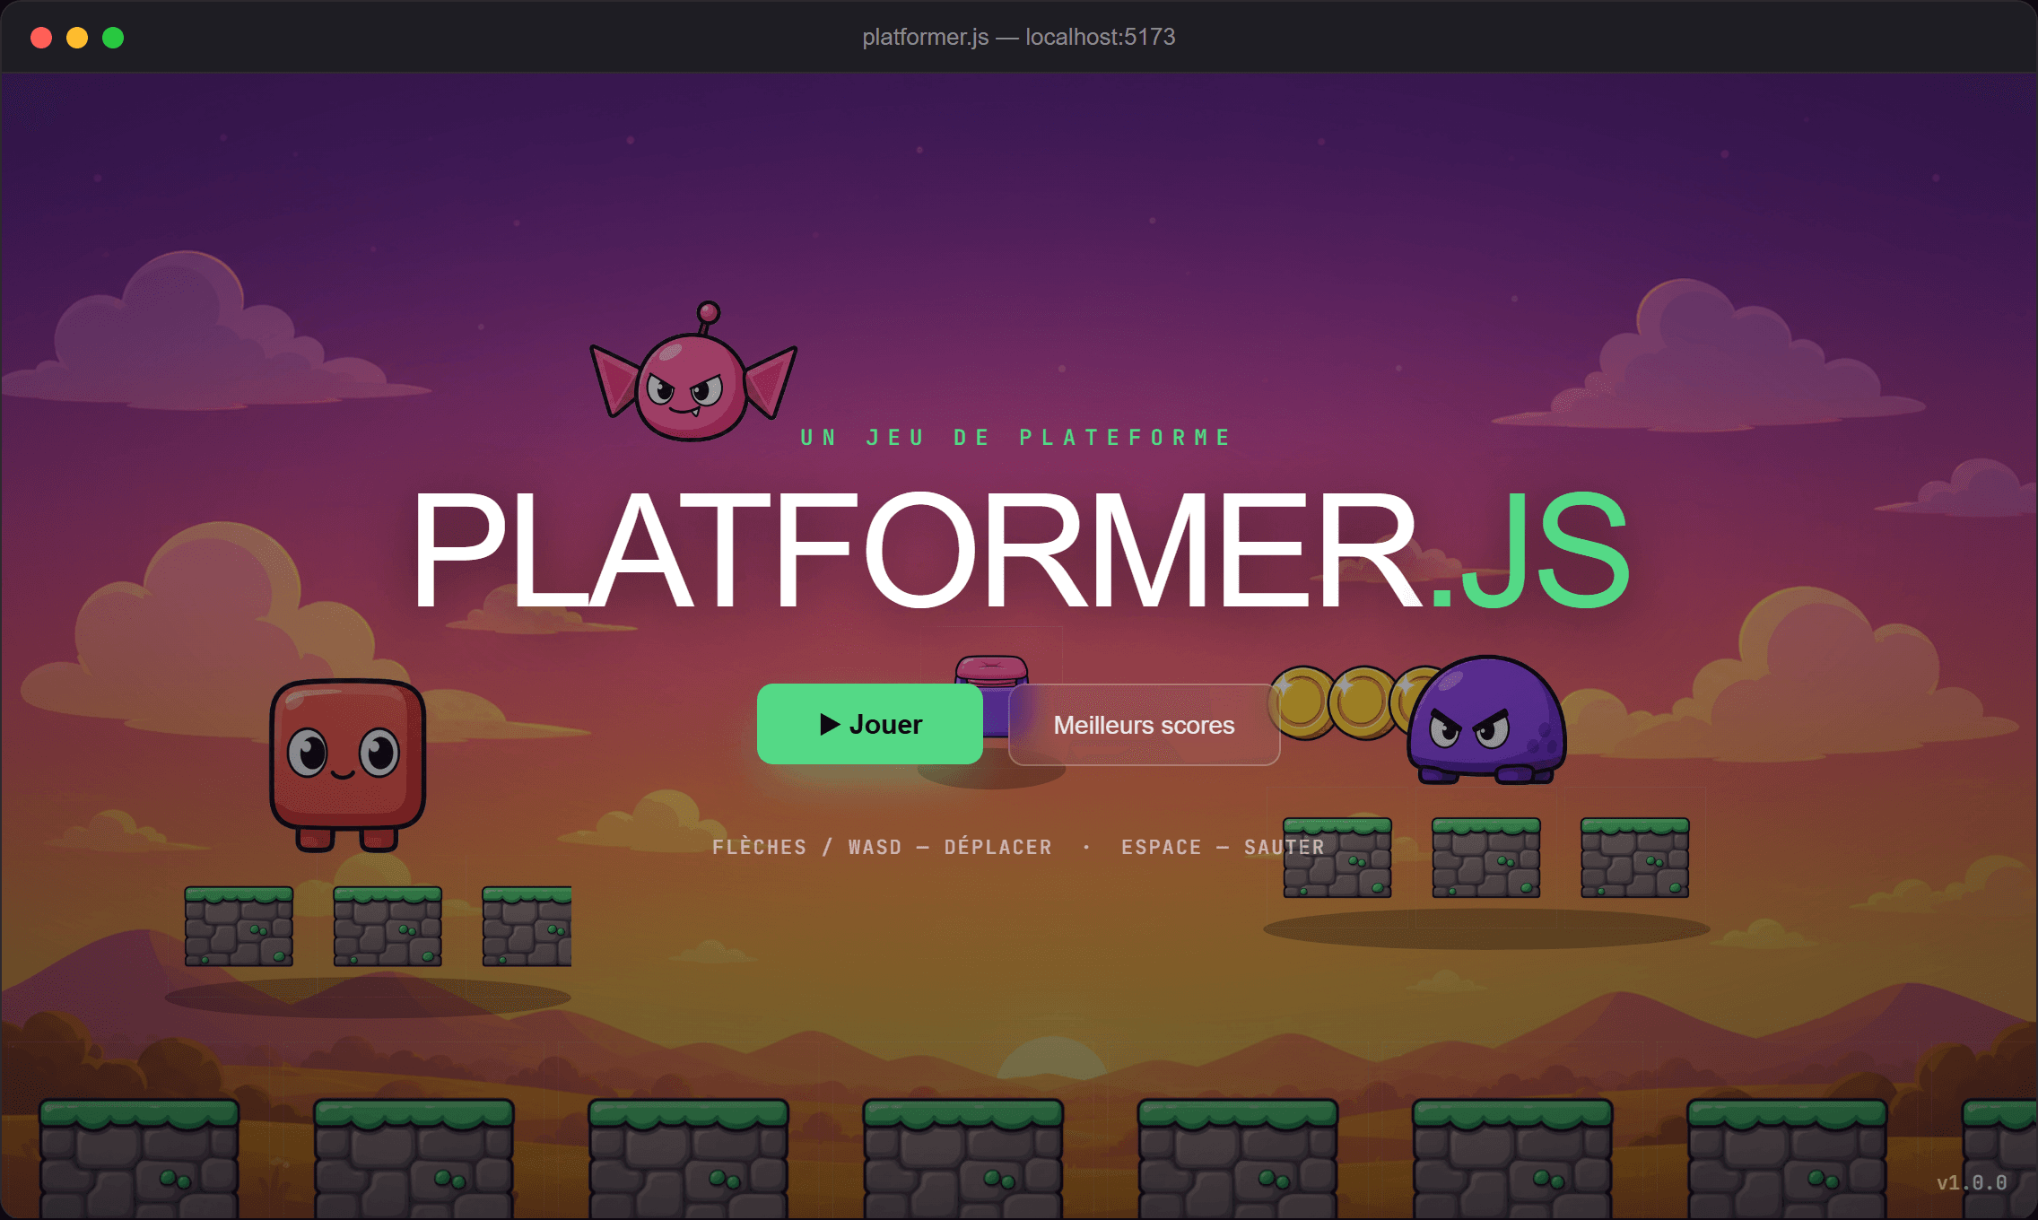Click the "UN JEU DE PLATEFORME" subtitle

point(1017,438)
